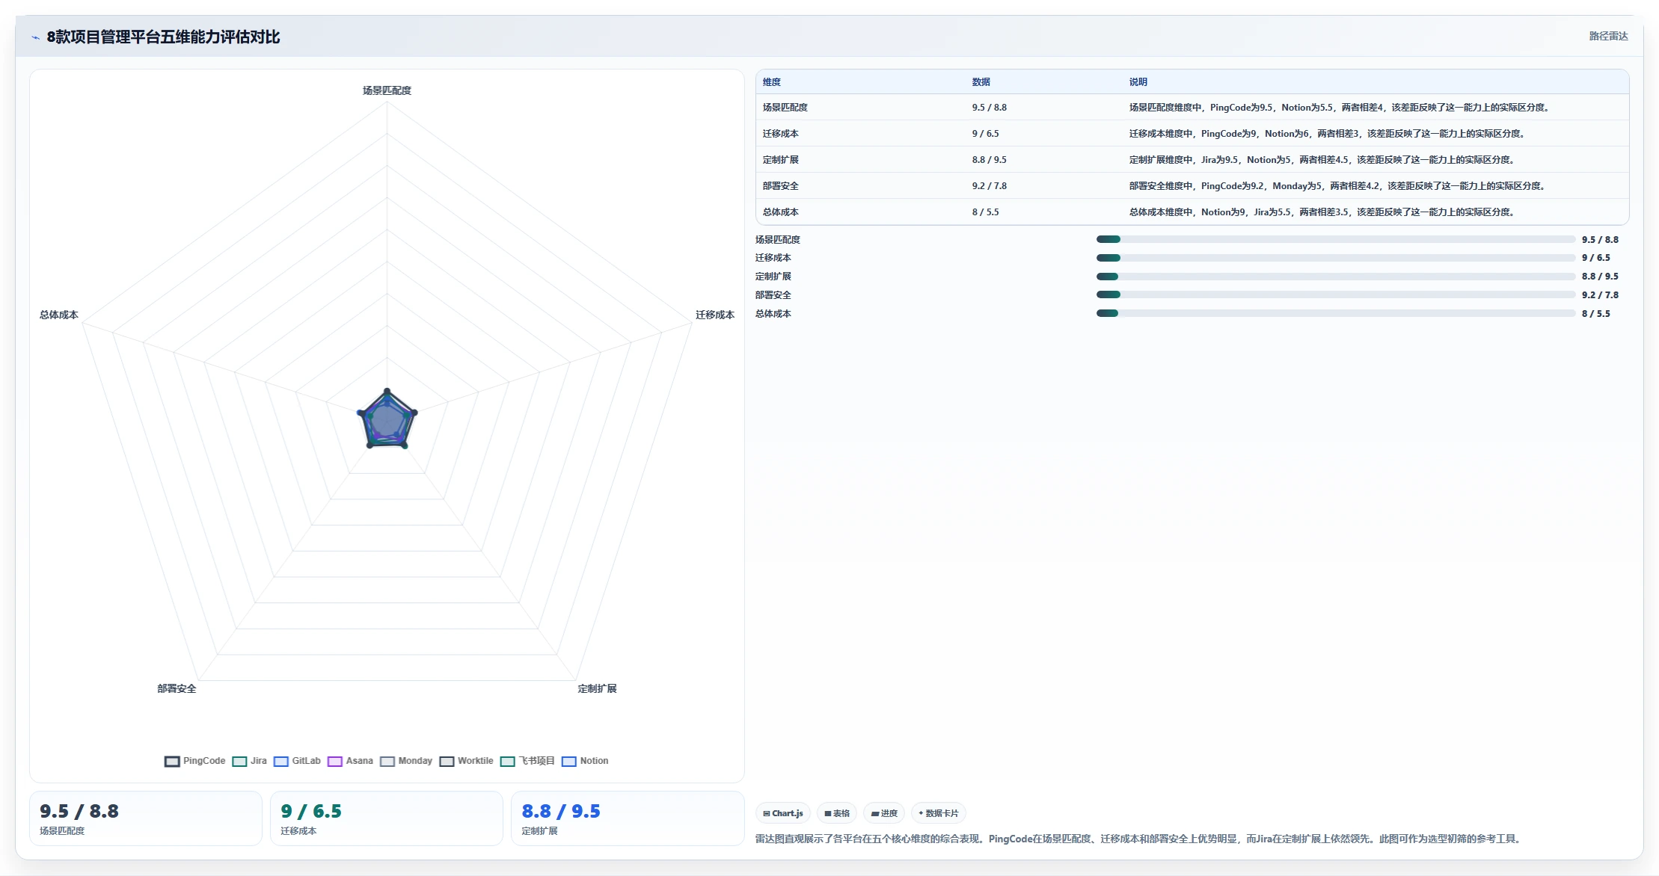Click the 进度 tag chip
The image size is (1659, 876).
[884, 813]
